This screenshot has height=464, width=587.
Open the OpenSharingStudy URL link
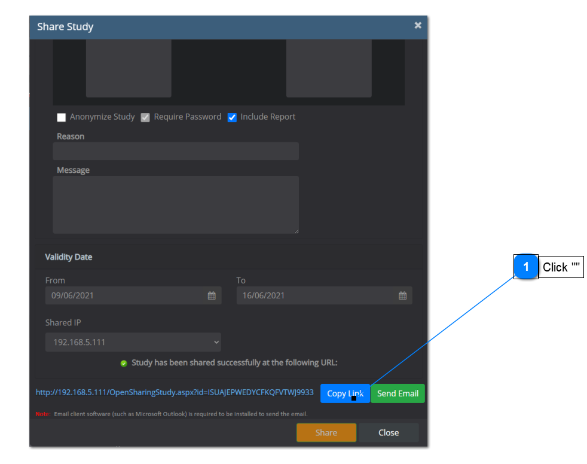coord(175,392)
